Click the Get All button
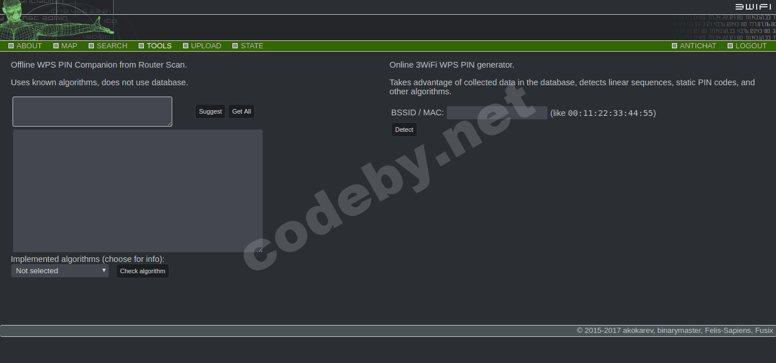This screenshot has width=776, height=363. click(x=242, y=111)
